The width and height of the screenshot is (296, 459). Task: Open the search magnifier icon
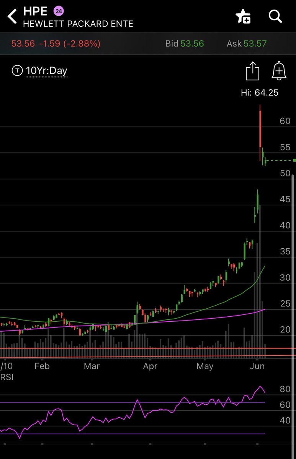[x=275, y=16]
